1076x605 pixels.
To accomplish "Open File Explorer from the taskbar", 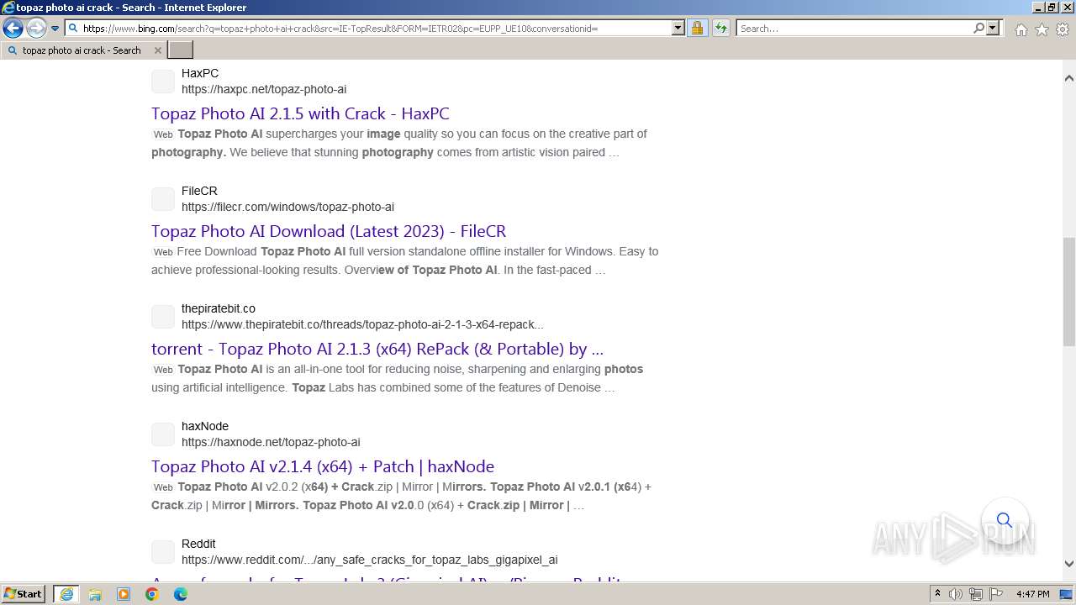I will [x=95, y=594].
